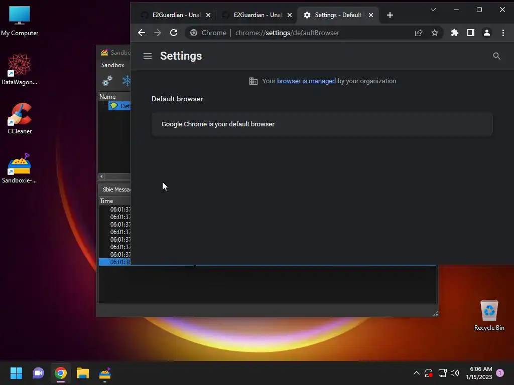Open the Chat taskbar icon

pos(38,373)
